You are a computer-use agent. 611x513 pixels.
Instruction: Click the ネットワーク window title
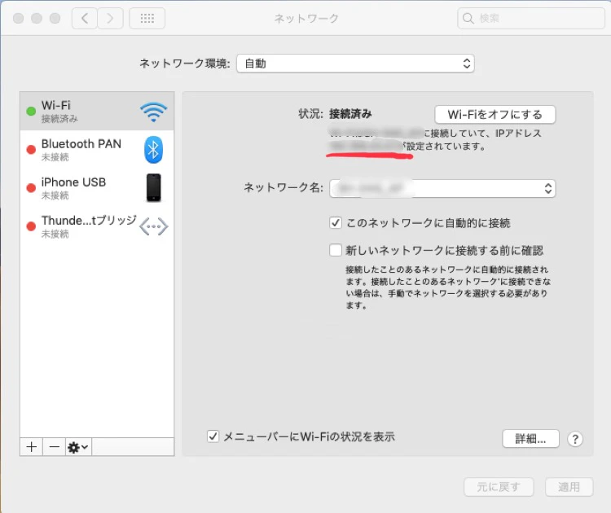(x=306, y=18)
